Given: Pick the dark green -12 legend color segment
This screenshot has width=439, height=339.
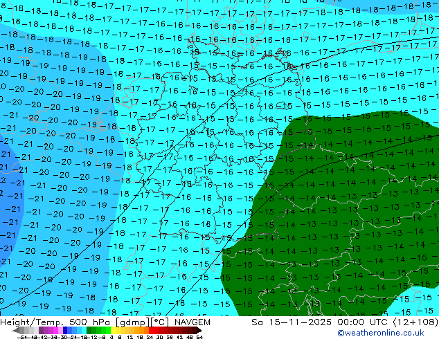Looking at the screenshot, I should 89,330.
